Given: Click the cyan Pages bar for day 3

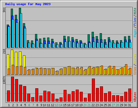Looking at the screenshot, I should pyautogui.click(x=17, y=35).
